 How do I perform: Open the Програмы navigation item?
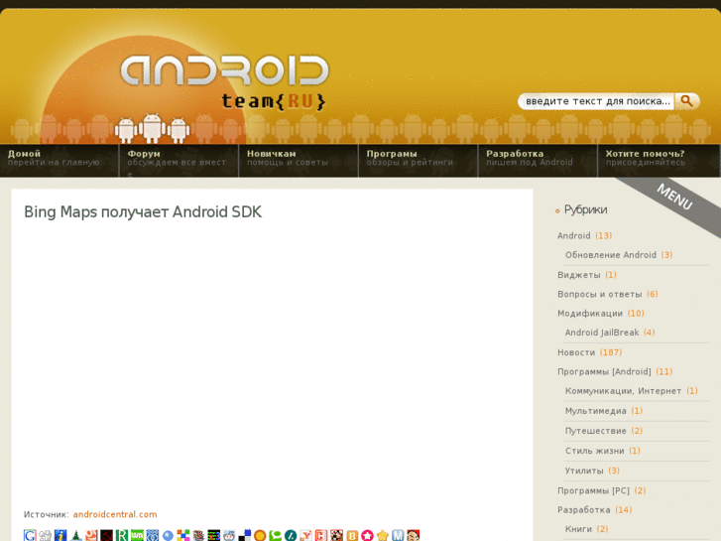[418, 161]
